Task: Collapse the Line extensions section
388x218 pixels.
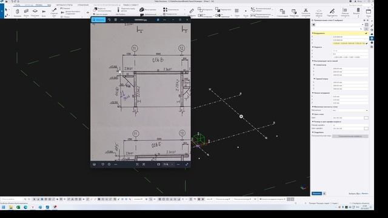Action: (313, 61)
